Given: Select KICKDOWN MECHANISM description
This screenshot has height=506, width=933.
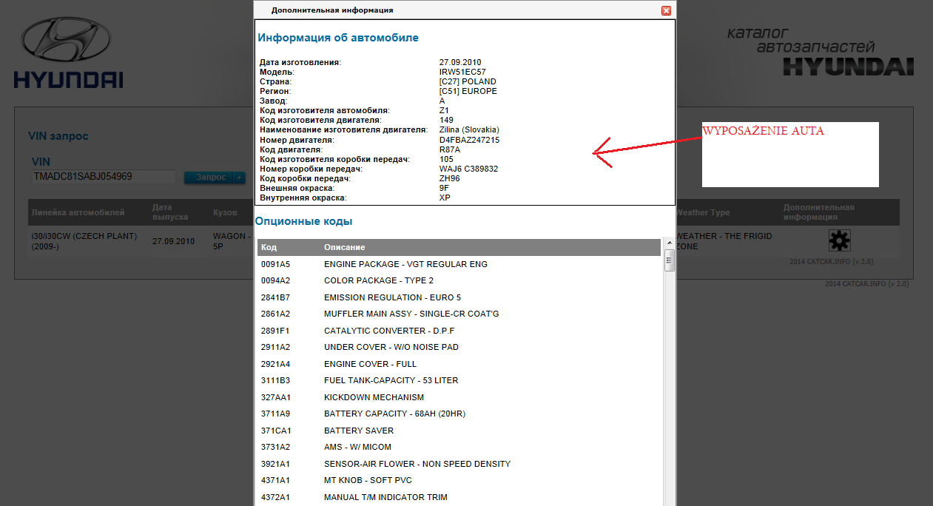Looking at the screenshot, I should pos(374,397).
